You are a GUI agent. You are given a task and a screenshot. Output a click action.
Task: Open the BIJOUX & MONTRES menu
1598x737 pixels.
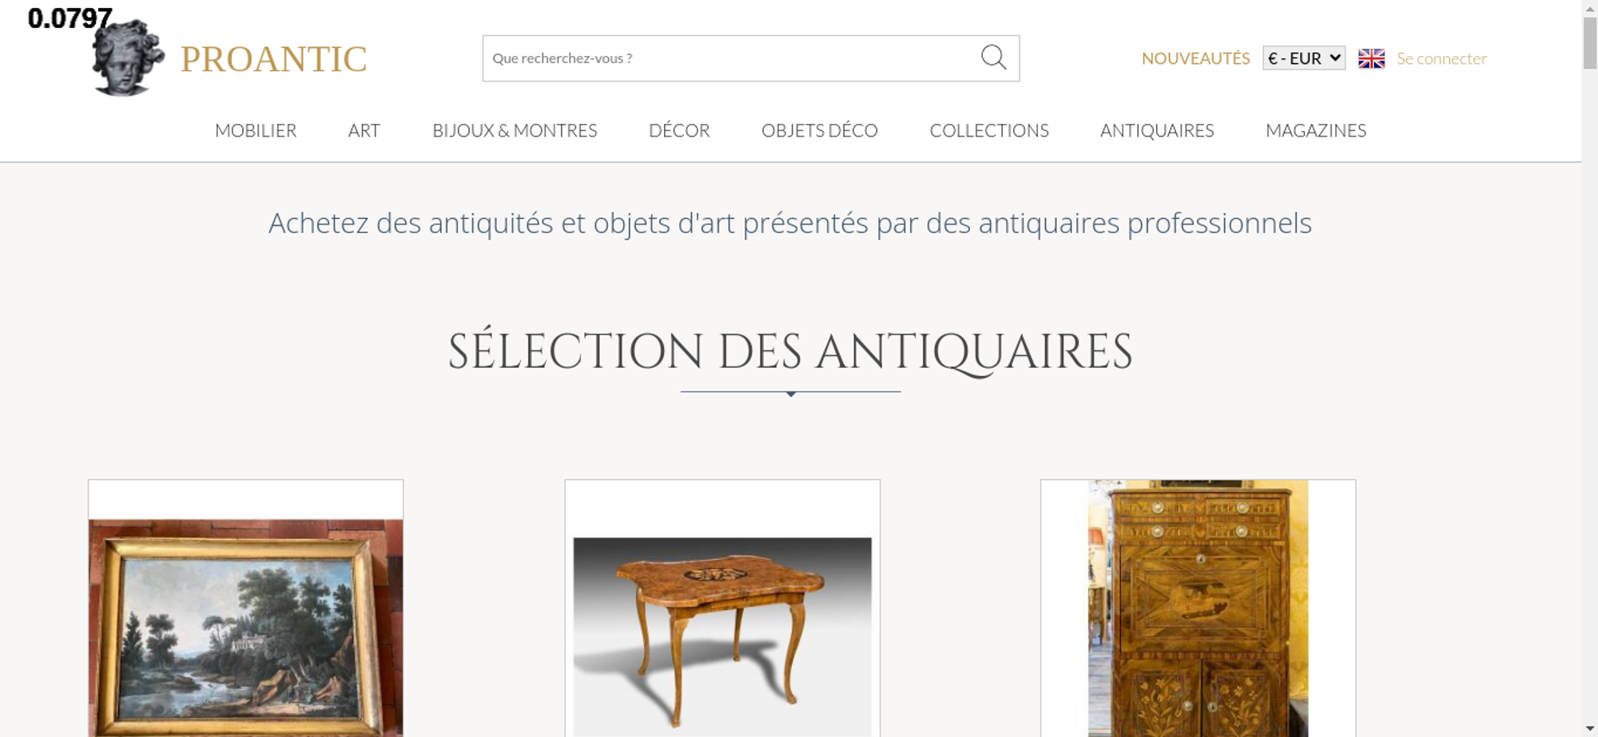[515, 130]
